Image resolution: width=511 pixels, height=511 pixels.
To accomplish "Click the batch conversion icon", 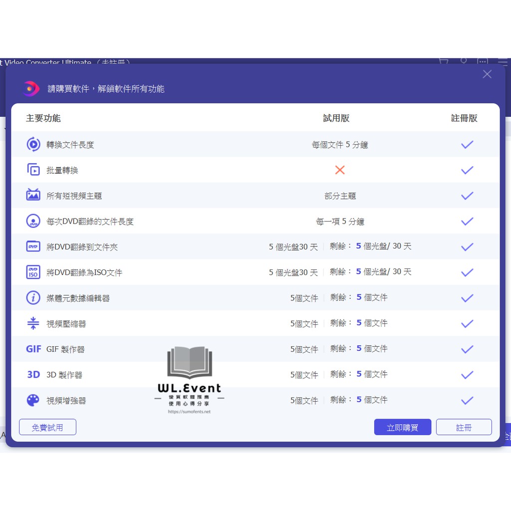I will tap(33, 170).
